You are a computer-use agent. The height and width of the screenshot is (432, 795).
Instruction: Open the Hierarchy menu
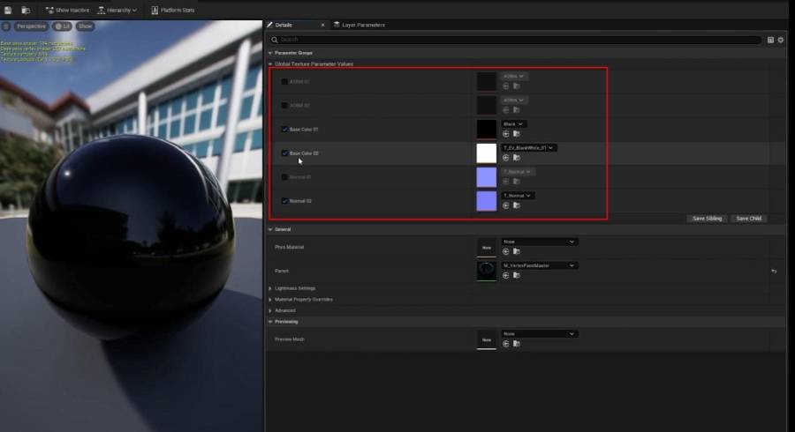tap(117, 10)
